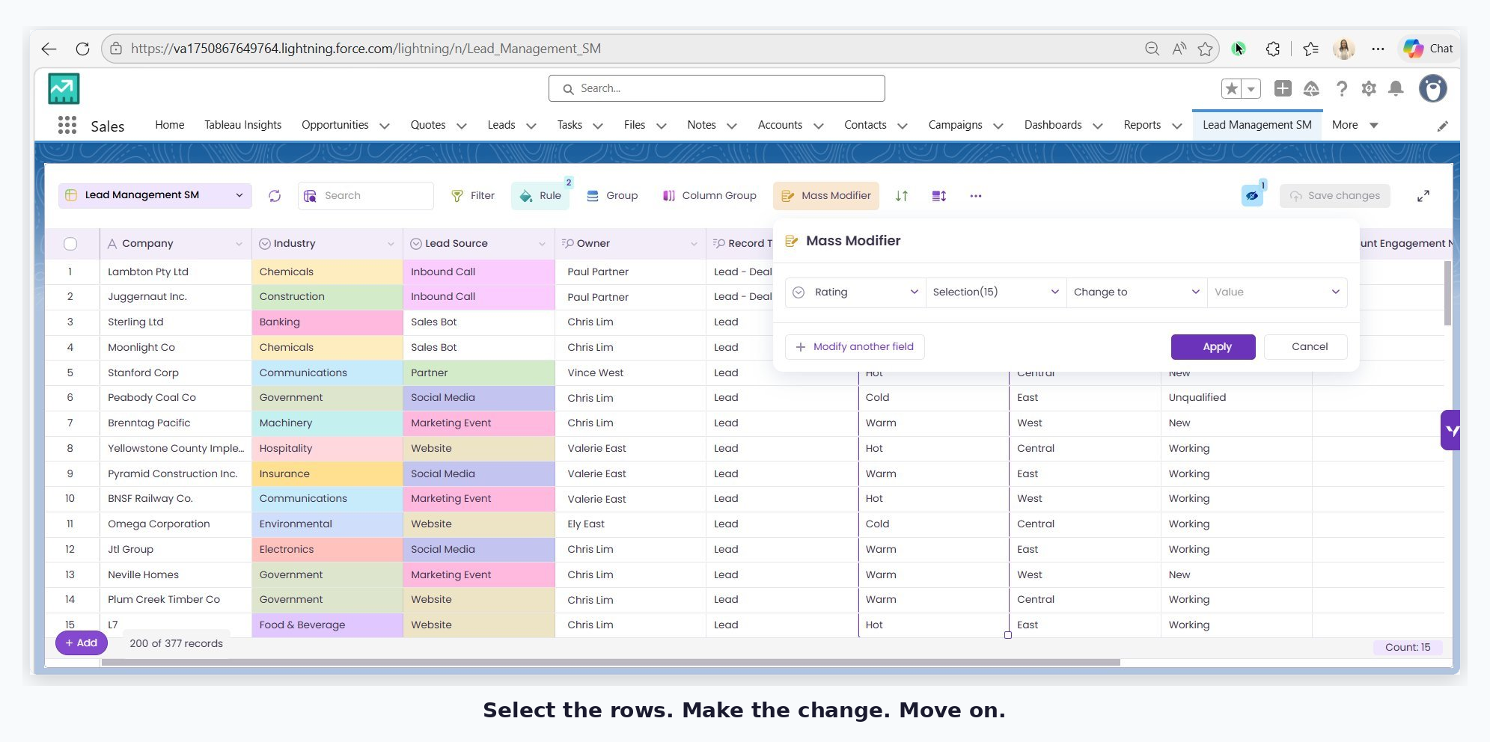Add page to favorites with star icon

tap(1205, 49)
